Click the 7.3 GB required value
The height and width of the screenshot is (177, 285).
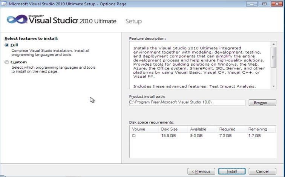tap(225, 136)
